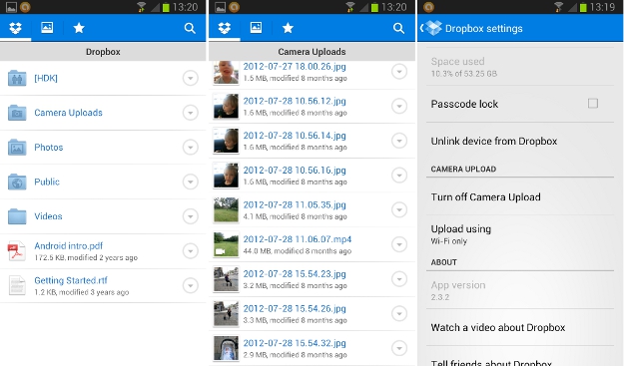Open the Camera Uploads folder icon
This screenshot has width=624, height=366.
[17, 113]
